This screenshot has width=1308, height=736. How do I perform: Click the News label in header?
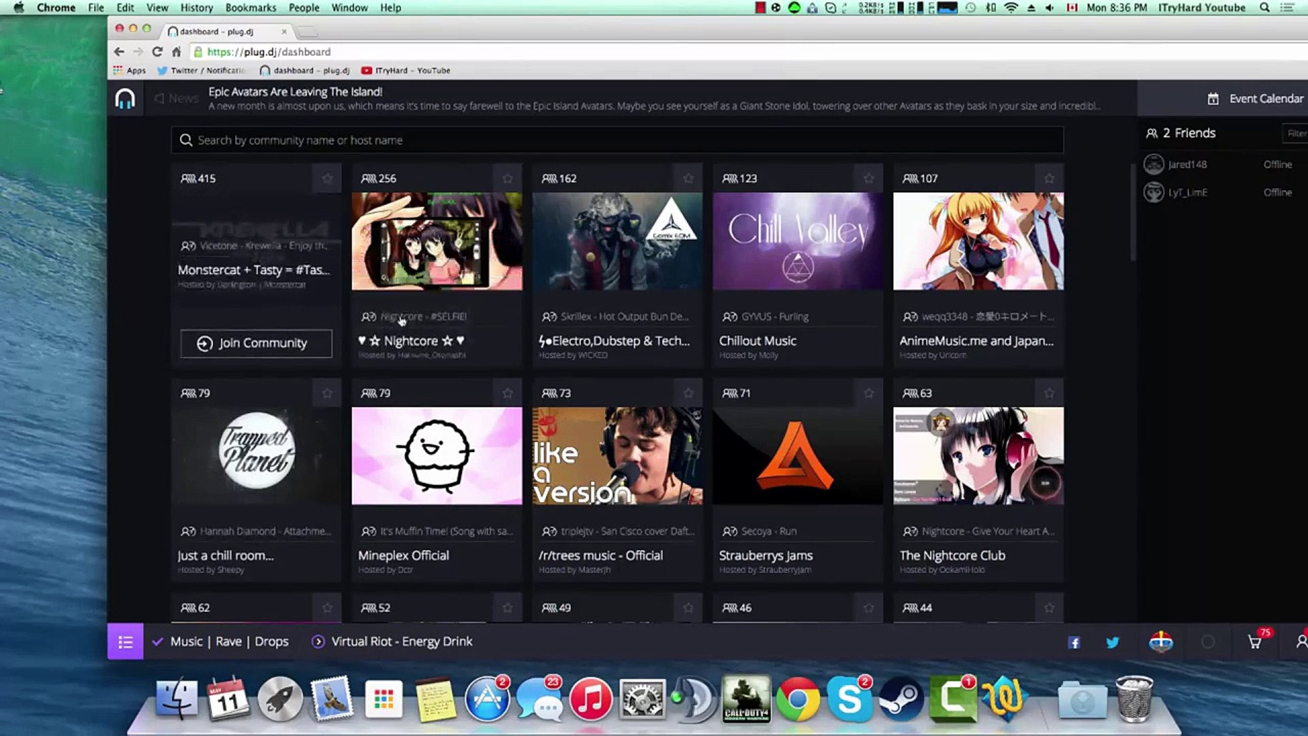pos(176,99)
